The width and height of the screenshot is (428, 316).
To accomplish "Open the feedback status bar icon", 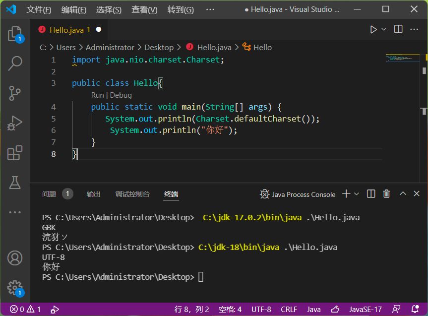I will [396, 310].
